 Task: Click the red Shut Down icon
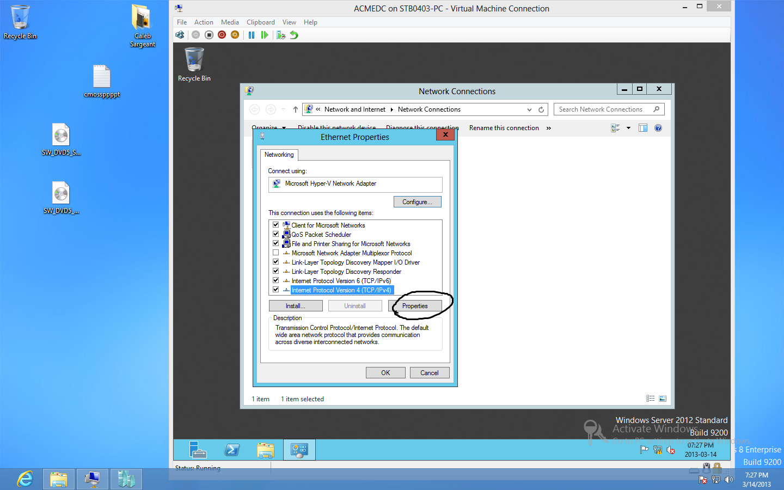coord(222,35)
